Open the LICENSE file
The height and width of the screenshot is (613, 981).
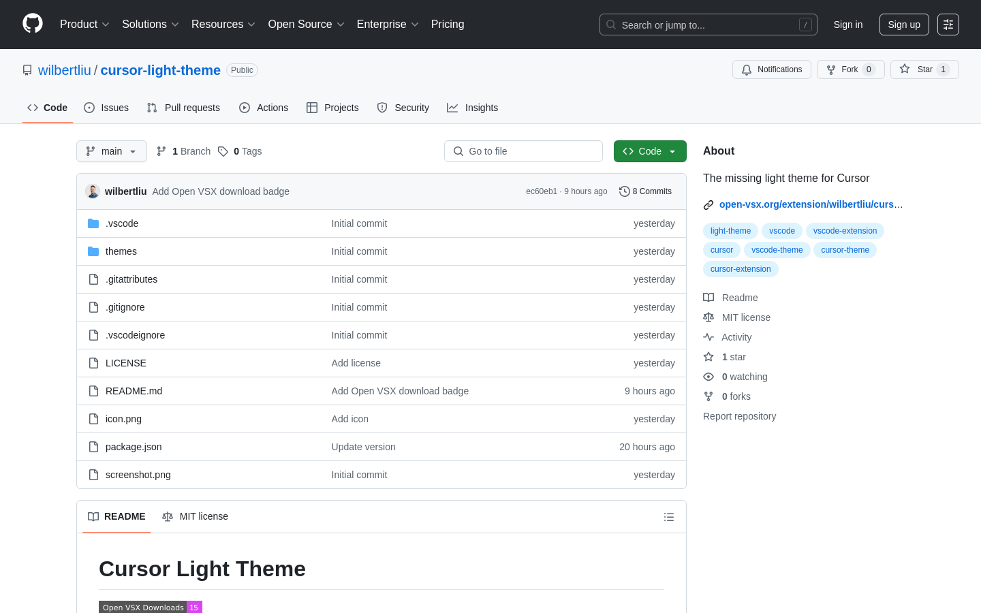tap(126, 363)
